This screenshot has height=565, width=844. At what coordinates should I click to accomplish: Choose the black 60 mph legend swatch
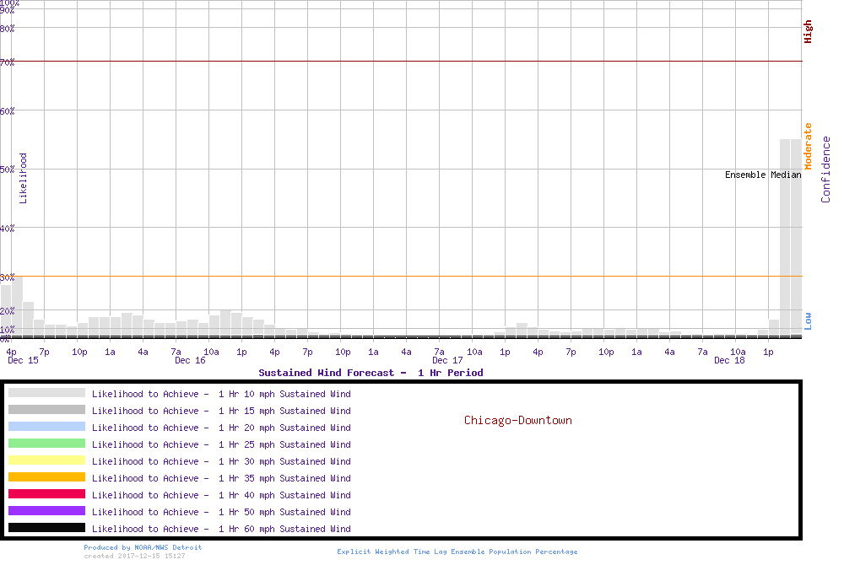(x=46, y=528)
